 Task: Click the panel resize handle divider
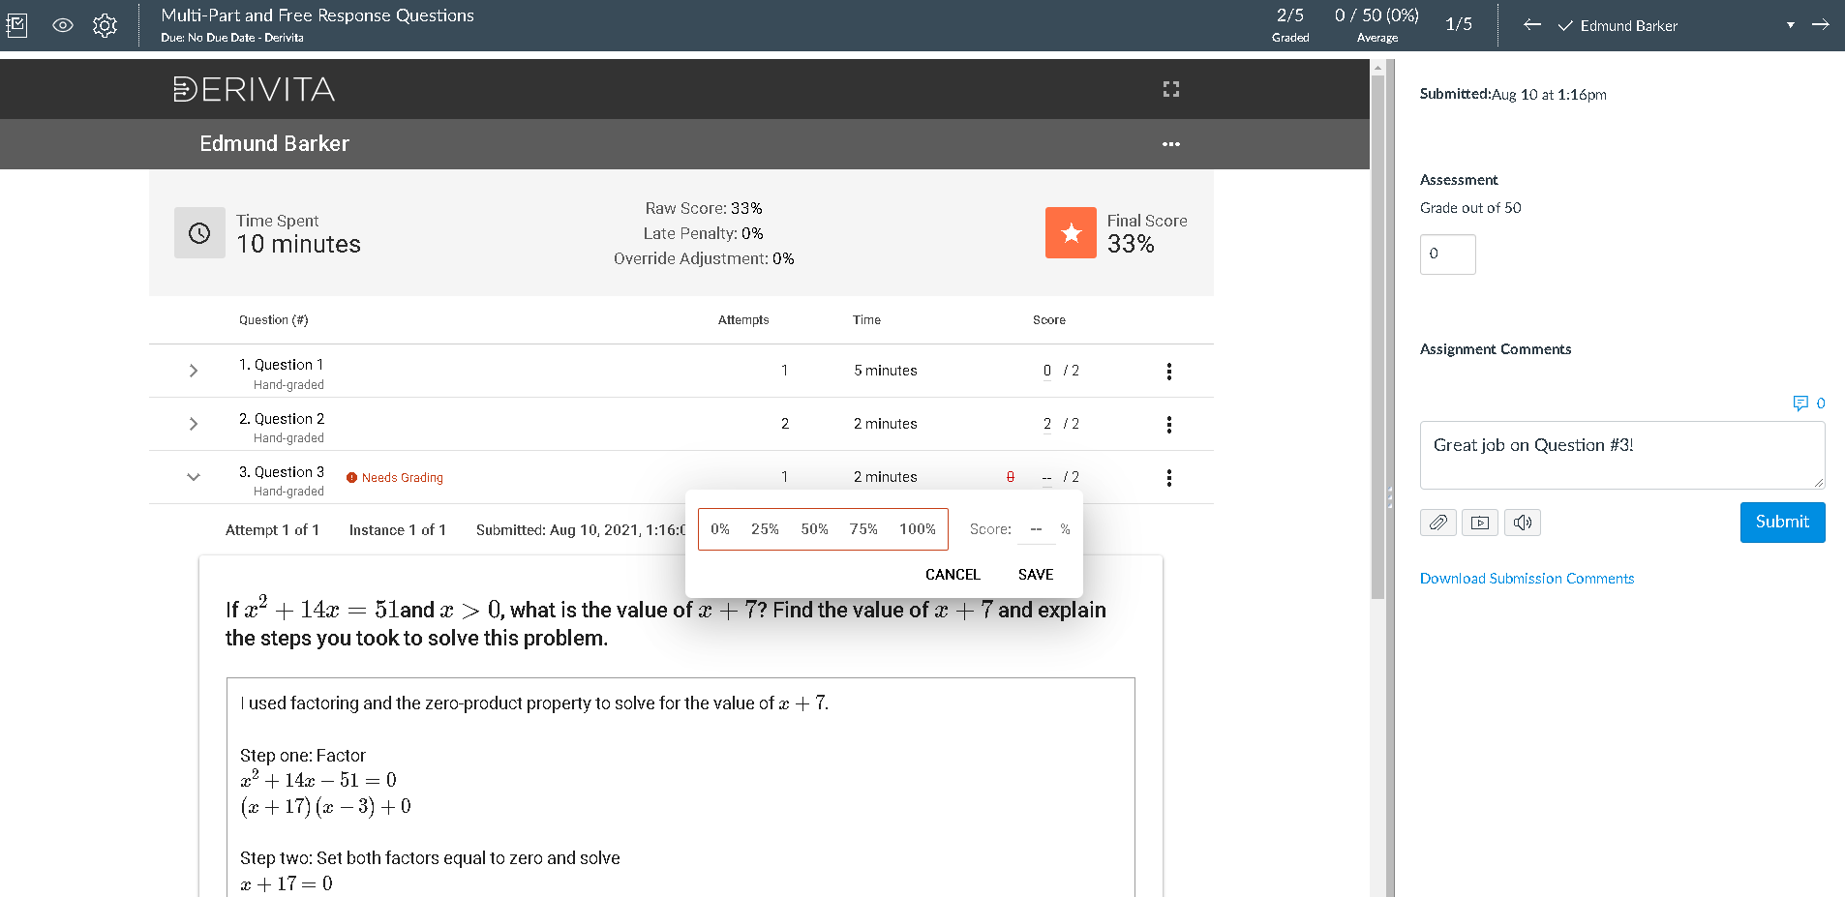click(1390, 497)
